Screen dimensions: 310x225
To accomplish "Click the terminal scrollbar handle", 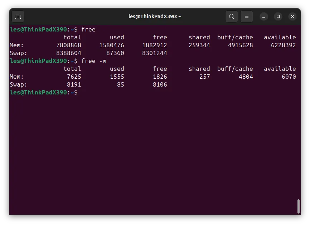I will pos(299,206).
